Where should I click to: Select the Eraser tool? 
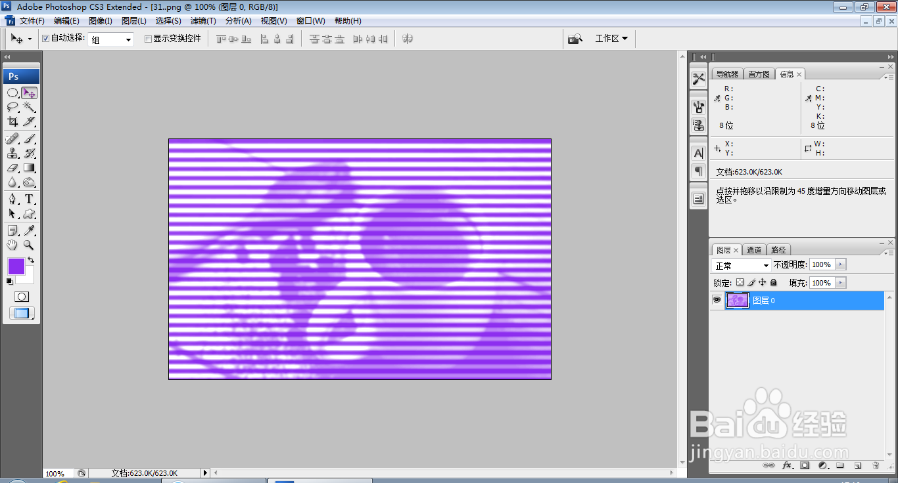coord(12,168)
